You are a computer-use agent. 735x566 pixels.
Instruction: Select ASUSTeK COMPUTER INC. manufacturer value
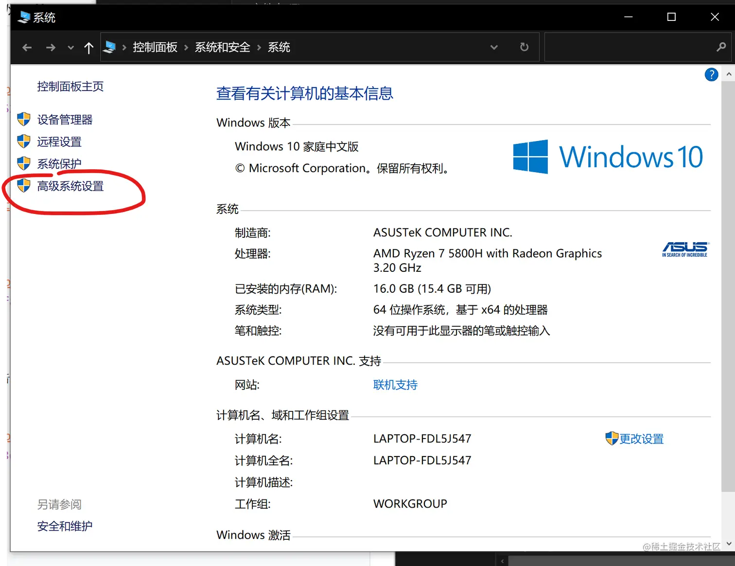coord(443,232)
